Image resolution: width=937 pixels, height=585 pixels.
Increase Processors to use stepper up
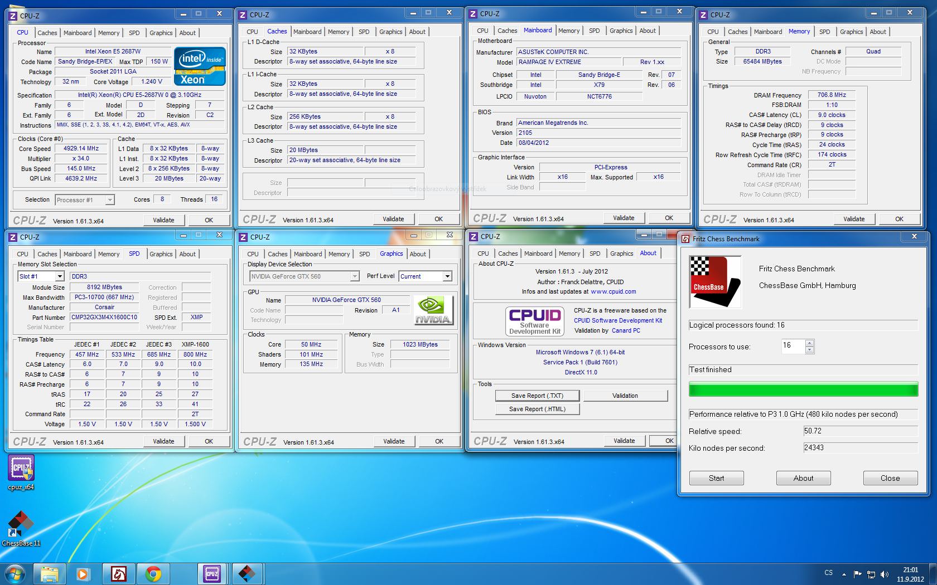810,343
